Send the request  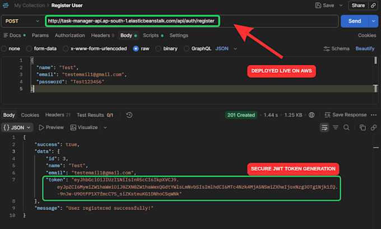tap(355, 21)
